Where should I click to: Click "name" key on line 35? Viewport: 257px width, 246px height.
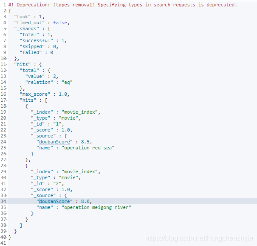click(45, 207)
